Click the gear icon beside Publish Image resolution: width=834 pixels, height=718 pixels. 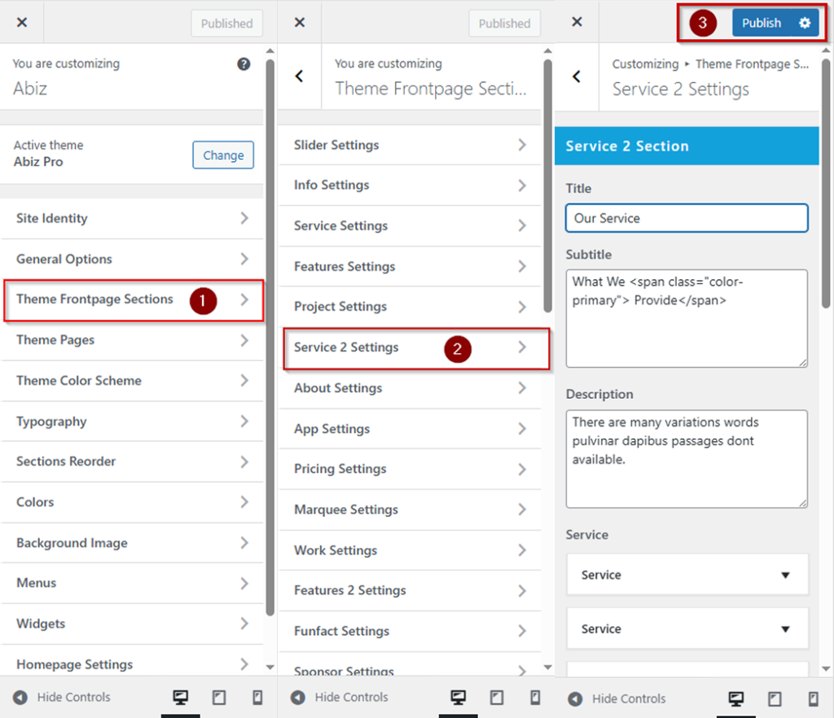[x=805, y=23]
